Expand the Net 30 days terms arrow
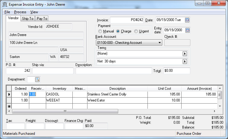The width and height of the screenshot is (228, 139). tap(185, 61)
